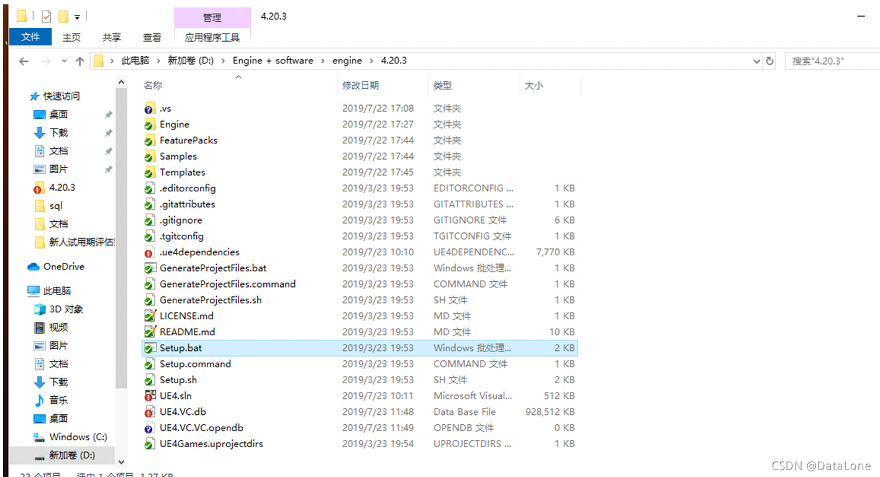Image resolution: width=880 pixels, height=477 pixels.
Task: Select 快速访问 in navigation pane
Action: [x=55, y=96]
